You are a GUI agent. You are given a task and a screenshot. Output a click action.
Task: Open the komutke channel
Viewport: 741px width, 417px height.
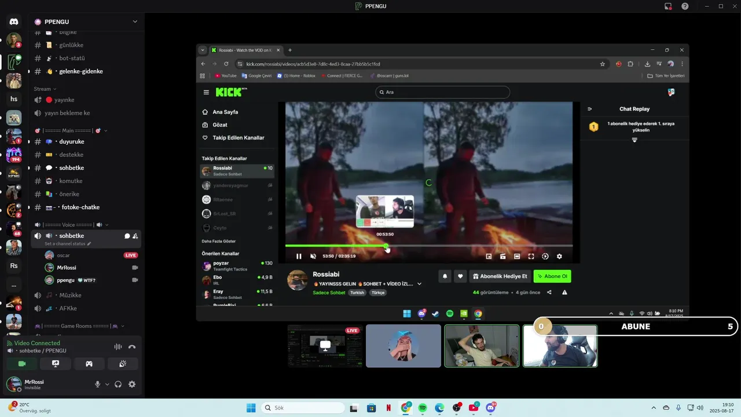[86, 181]
